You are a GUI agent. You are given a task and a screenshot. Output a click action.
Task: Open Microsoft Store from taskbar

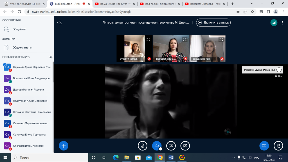click(138, 157)
